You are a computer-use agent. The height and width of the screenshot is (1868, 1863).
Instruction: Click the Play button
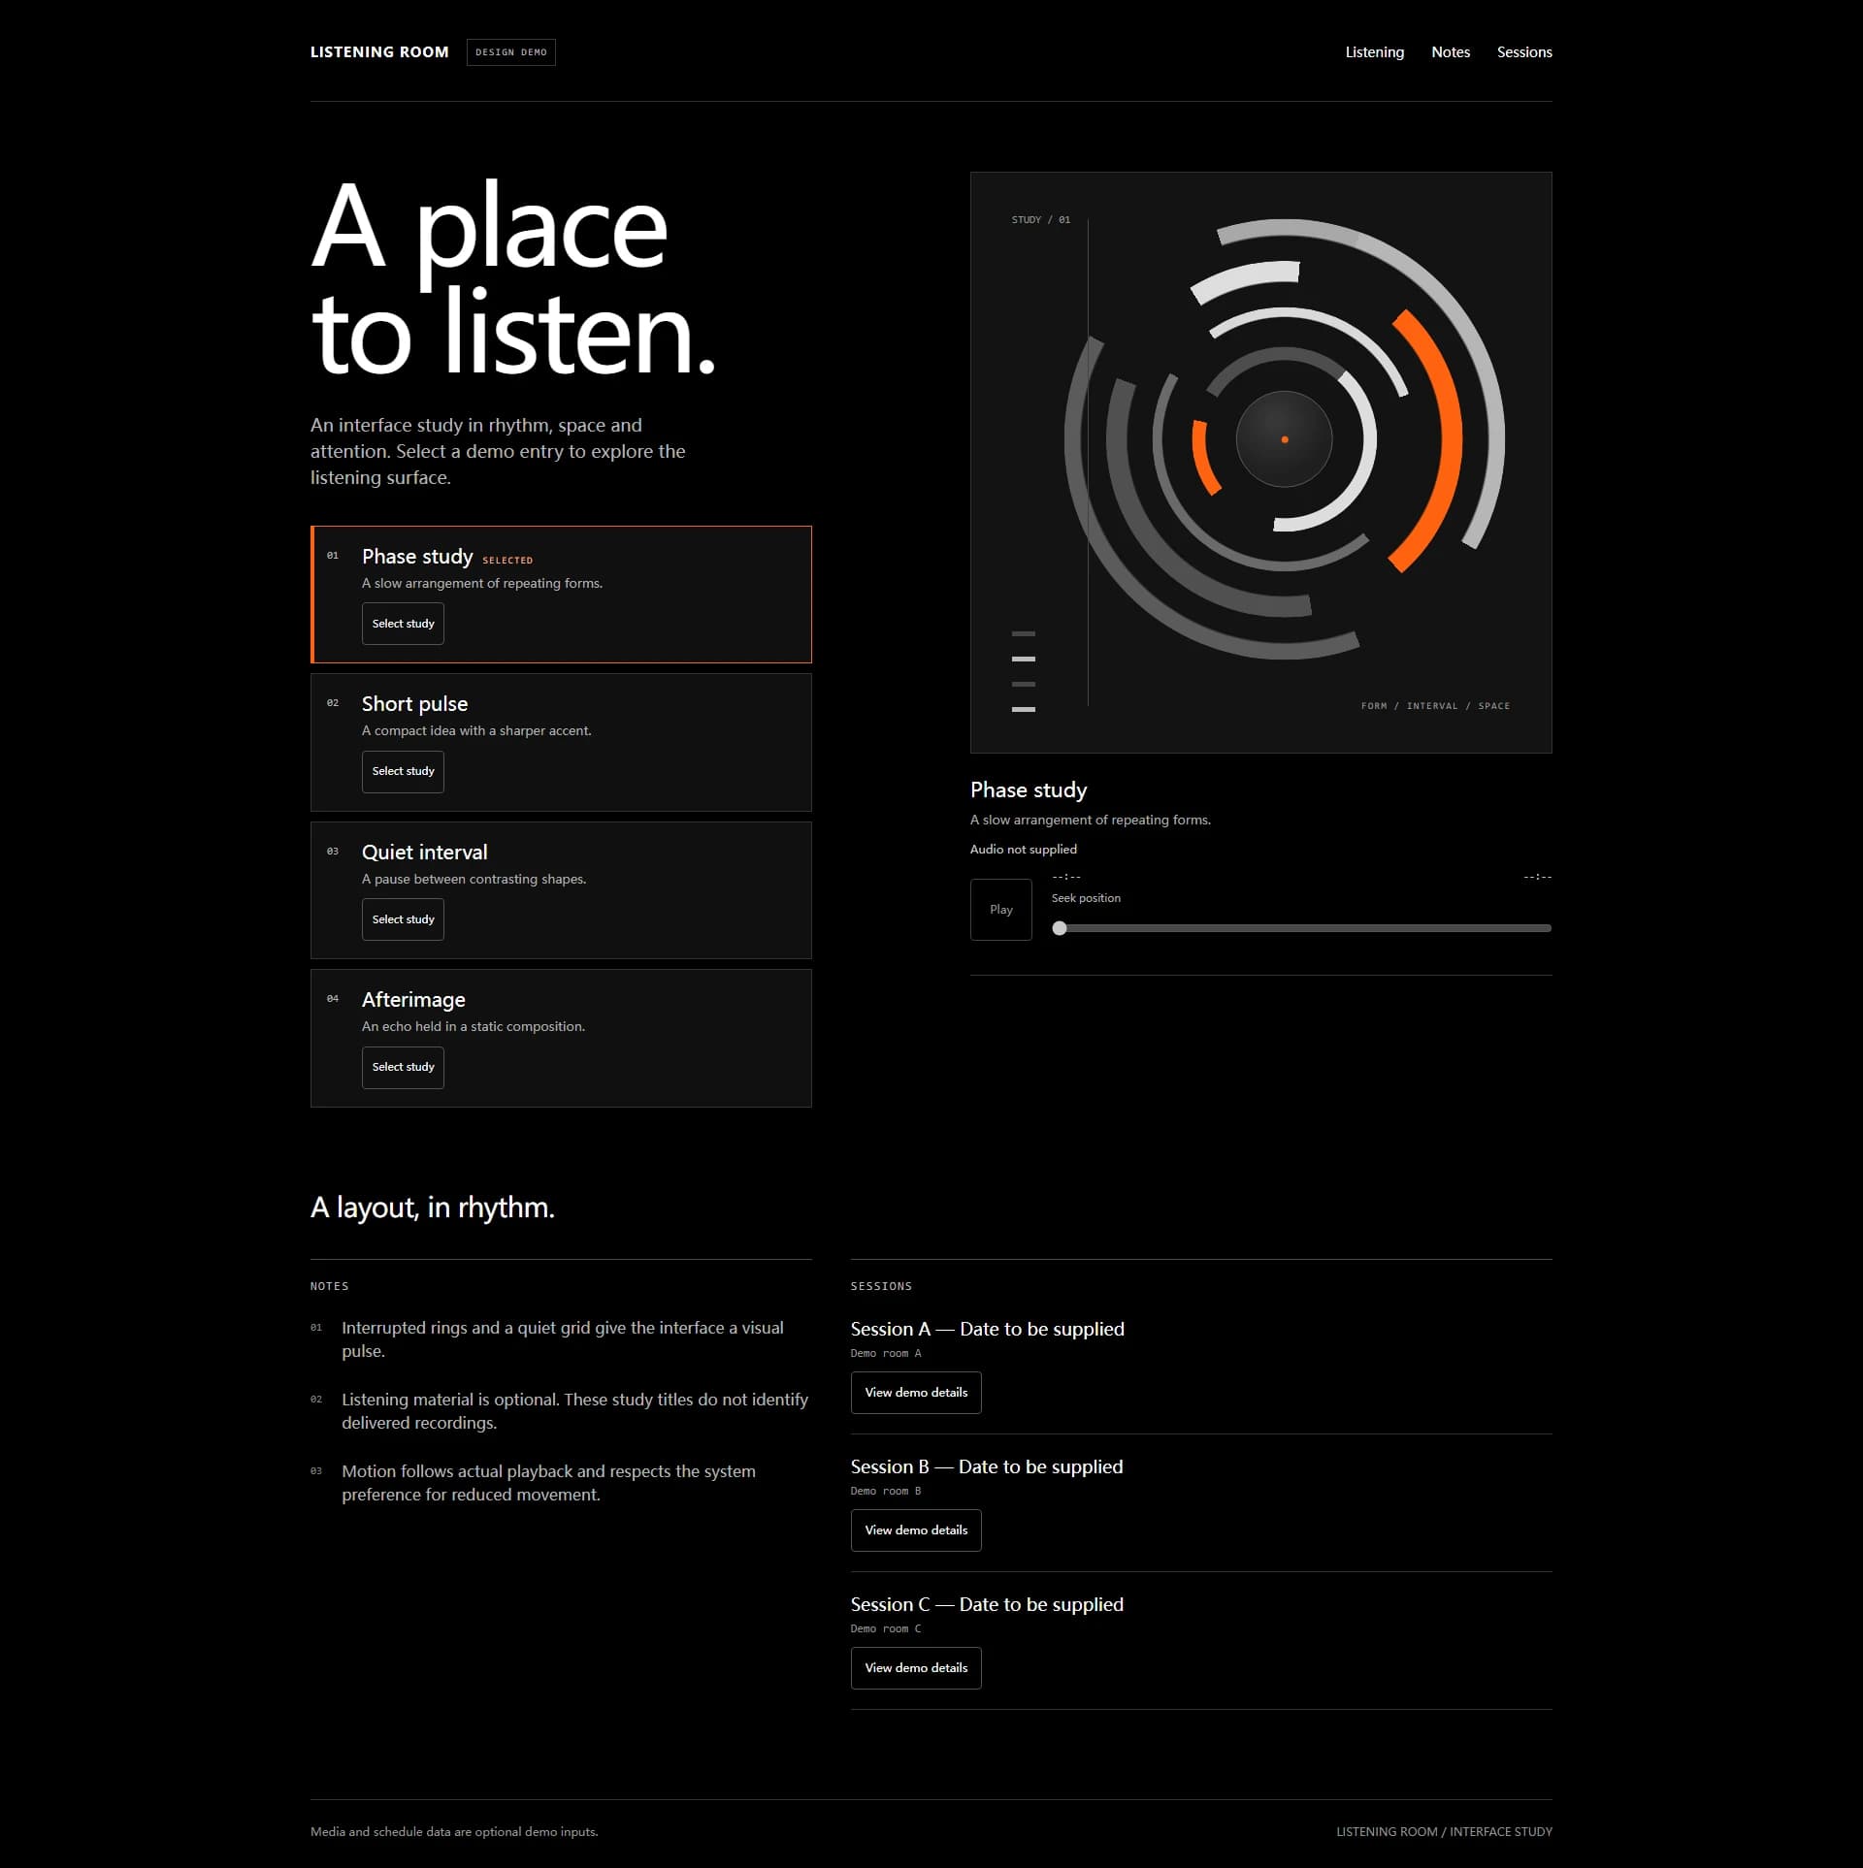coord(1000,910)
